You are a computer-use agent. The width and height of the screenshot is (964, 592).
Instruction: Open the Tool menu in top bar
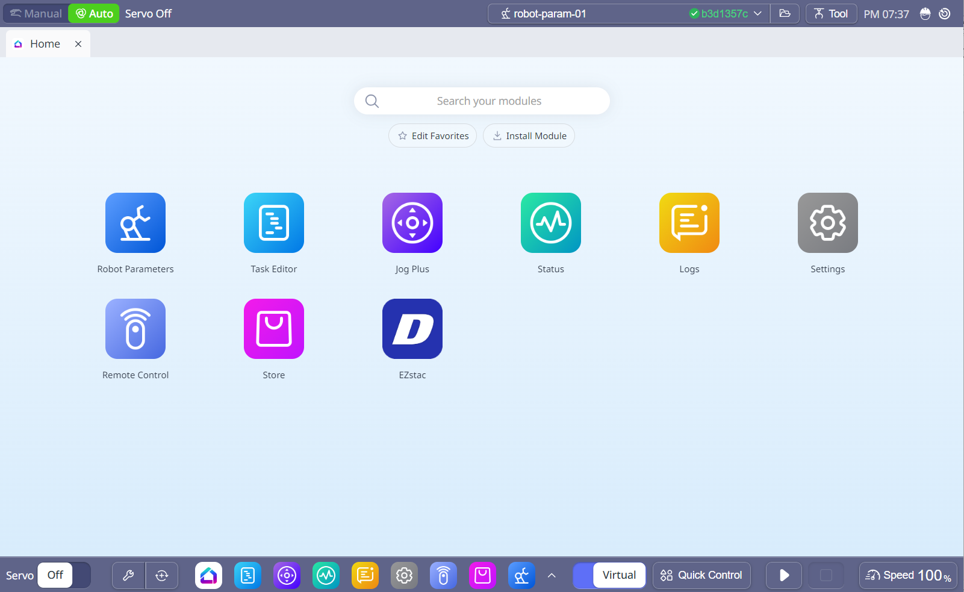point(831,13)
